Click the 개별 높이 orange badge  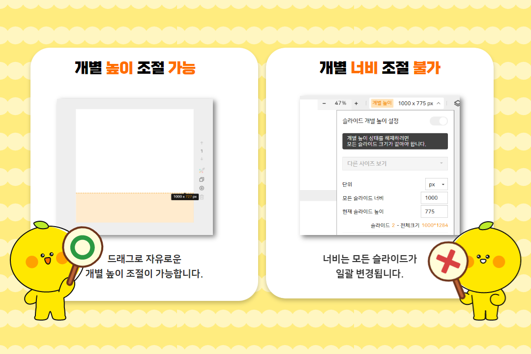(382, 103)
